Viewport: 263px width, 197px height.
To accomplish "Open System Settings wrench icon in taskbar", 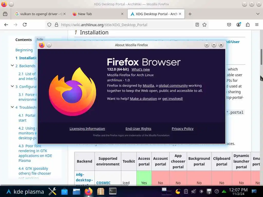I will tap(52, 191).
